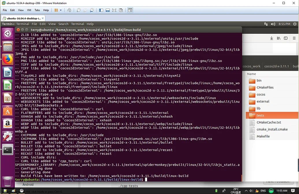
Task: Open System Settings from the launcher
Action: pyautogui.click(x=8, y=137)
